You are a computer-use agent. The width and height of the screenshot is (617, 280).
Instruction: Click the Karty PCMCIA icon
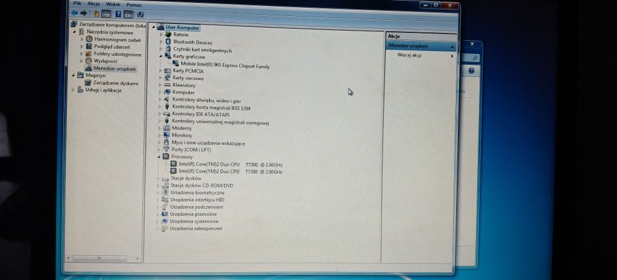[x=167, y=71]
